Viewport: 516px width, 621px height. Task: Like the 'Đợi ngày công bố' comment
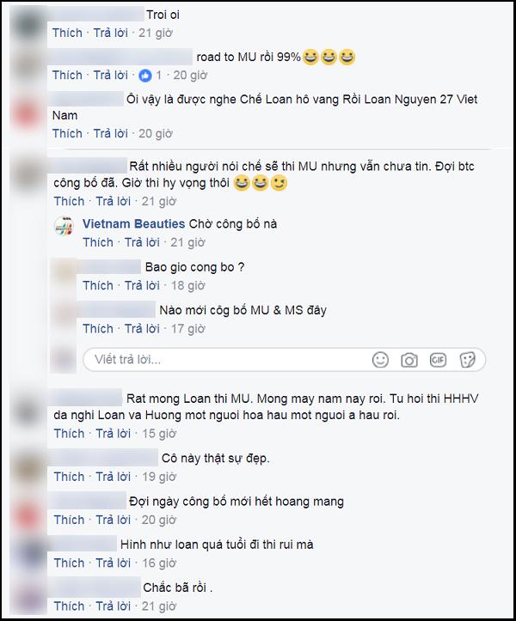69,520
